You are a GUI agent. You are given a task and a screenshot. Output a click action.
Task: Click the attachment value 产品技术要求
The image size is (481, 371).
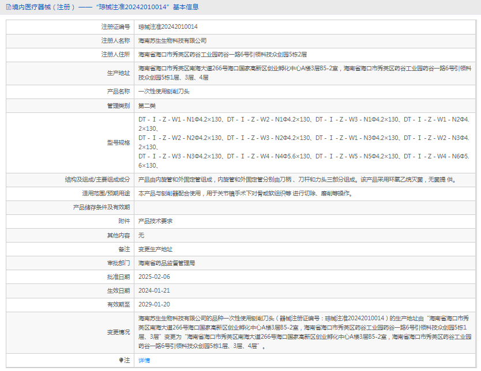tap(155, 221)
